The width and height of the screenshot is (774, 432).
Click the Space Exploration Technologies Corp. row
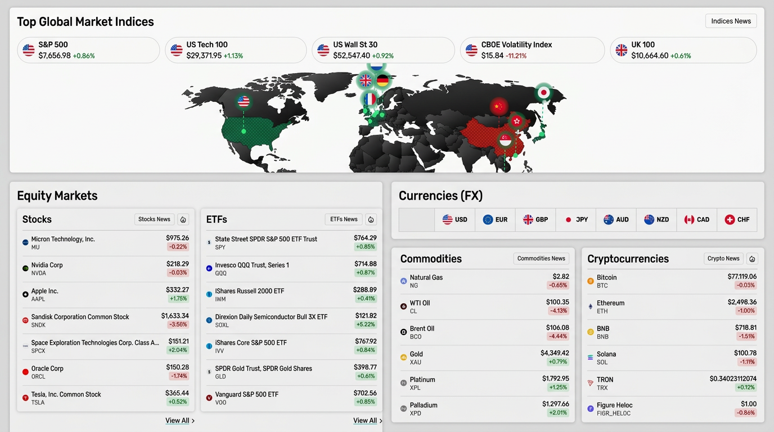106,346
